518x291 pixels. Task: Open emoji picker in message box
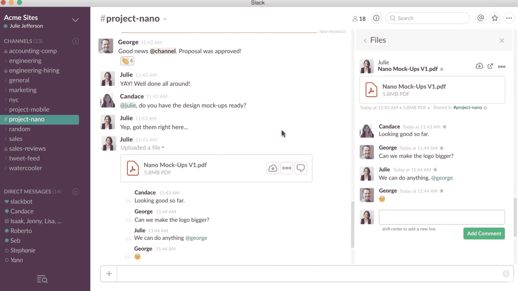click(506, 274)
